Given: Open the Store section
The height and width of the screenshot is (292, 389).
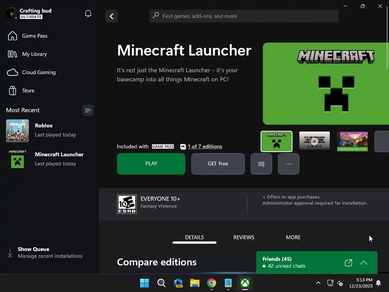Looking at the screenshot, I should point(49,90).
